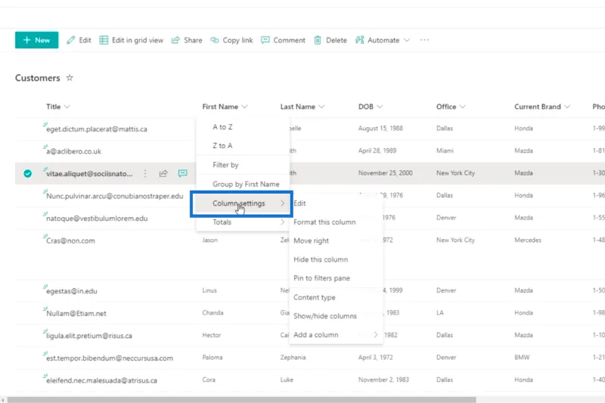Click the Edit in grid view icon
The width and height of the screenshot is (605, 403).
pos(104,40)
